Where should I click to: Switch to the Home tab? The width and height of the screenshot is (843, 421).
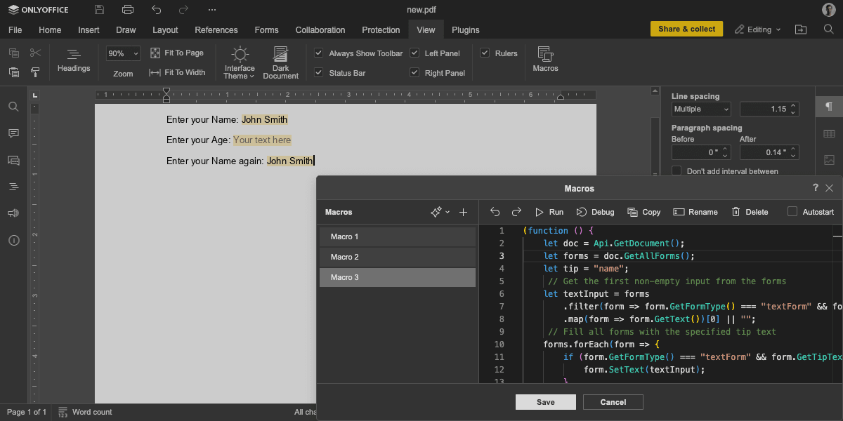[50, 30]
